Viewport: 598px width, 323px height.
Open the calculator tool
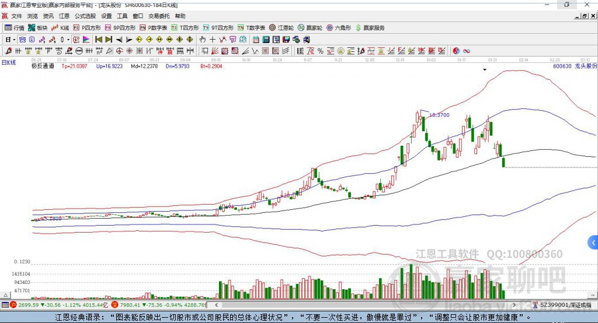[266, 40]
